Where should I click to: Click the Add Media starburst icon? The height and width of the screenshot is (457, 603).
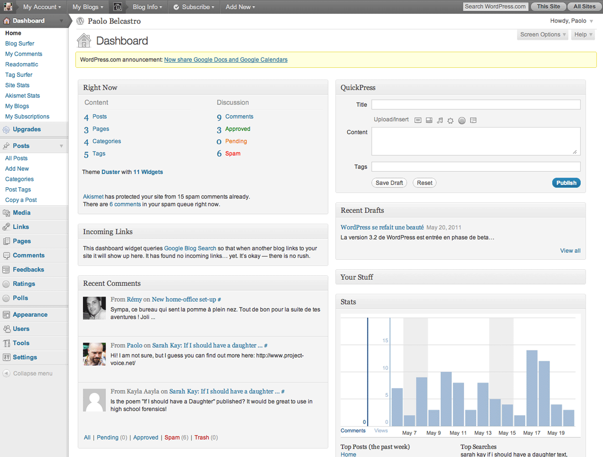tap(451, 120)
